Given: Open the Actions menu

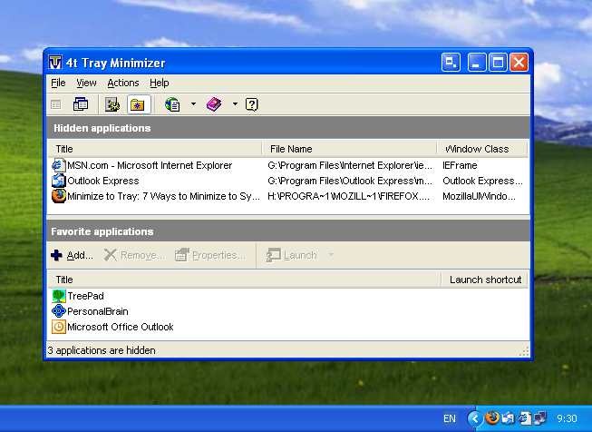Looking at the screenshot, I should click(123, 83).
